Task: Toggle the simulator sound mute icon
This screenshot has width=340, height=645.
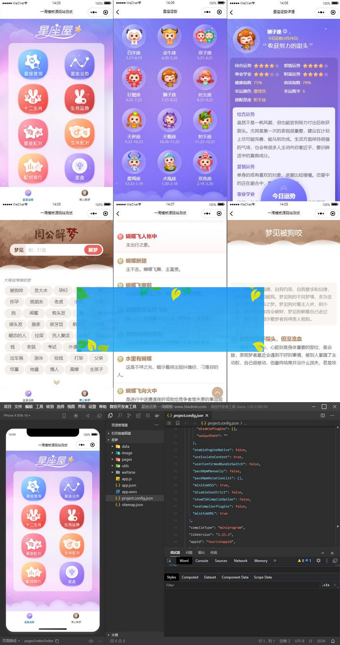Action: click(x=88, y=415)
